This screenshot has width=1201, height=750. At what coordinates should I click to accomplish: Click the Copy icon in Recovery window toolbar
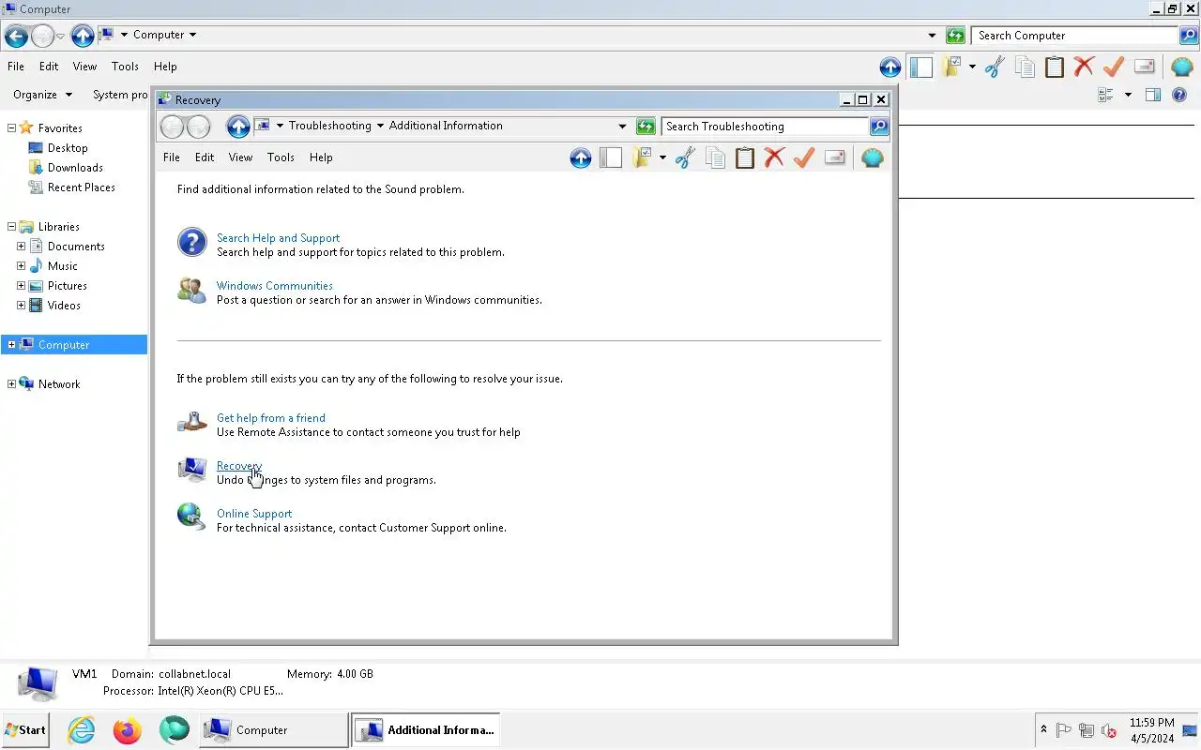(715, 157)
